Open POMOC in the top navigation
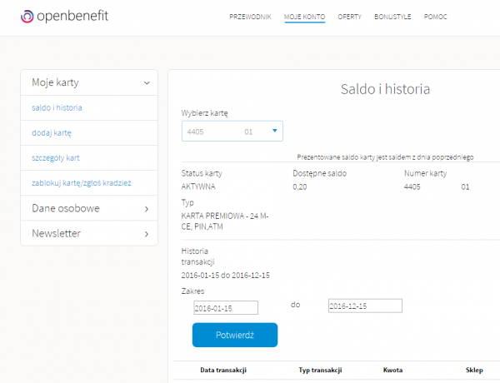Image resolution: width=500 pixels, height=383 pixels. [436, 17]
